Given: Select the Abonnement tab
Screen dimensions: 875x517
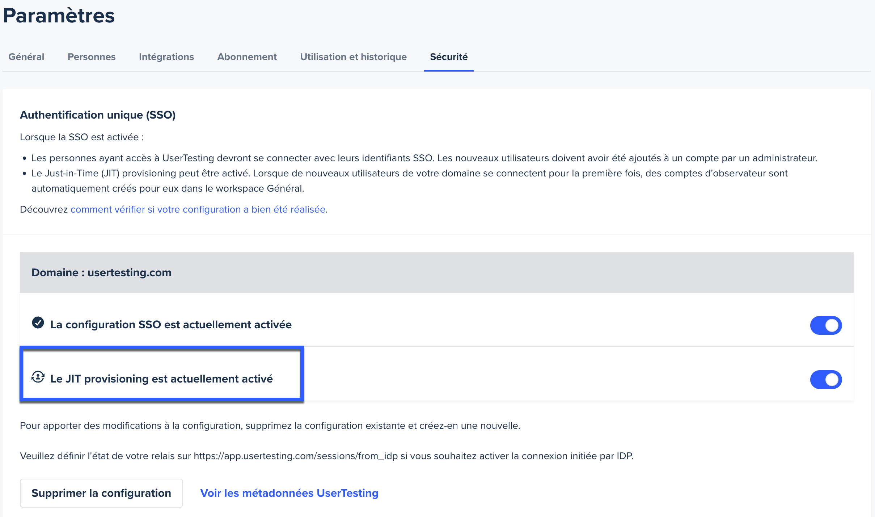Looking at the screenshot, I should 247,57.
